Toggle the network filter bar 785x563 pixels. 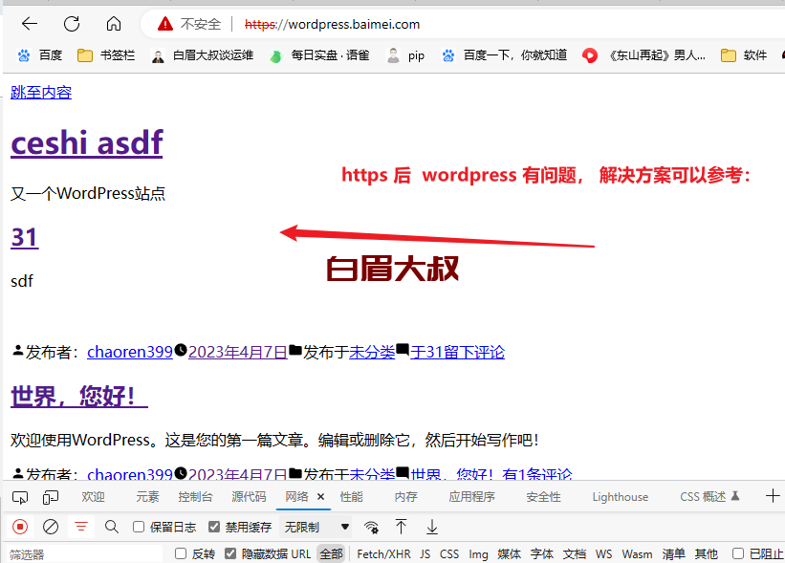81,527
